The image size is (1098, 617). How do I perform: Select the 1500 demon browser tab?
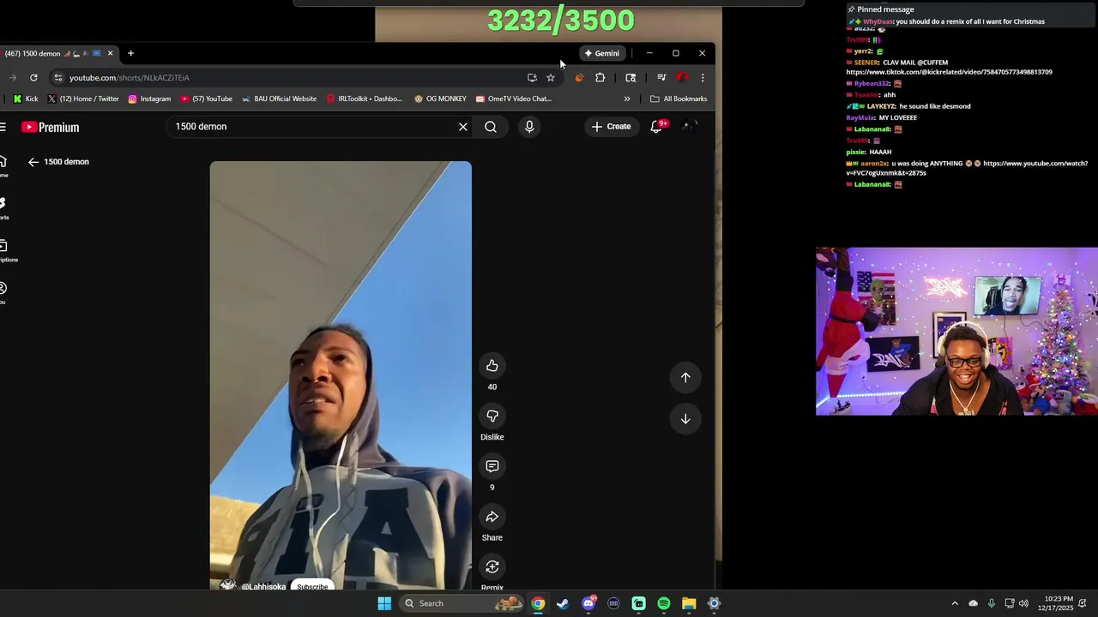(x=56, y=53)
